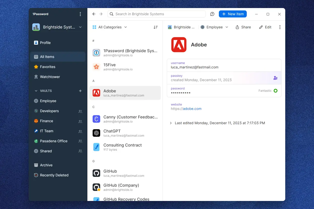Open the All Categories dropdown
Screen dimensions: 314x209
point(109,27)
